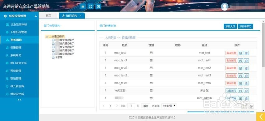Close the 组织机构 tab
Viewport: 265px width, 121px height.
[80, 16]
